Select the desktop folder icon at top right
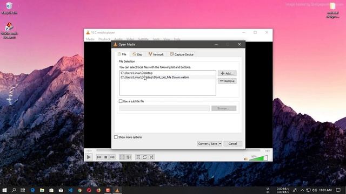 pos(333,10)
